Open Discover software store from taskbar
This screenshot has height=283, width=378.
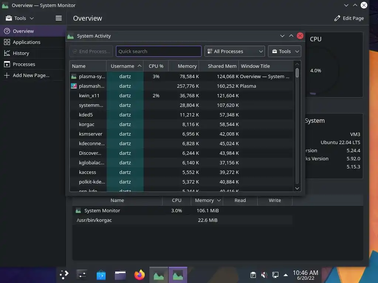tap(101, 275)
